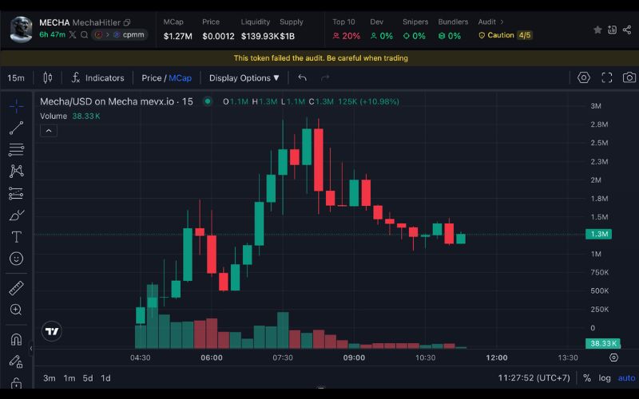639x399 pixels.
Task: Add MECHA to favorites with star
Action: click(x=597, y=30)
